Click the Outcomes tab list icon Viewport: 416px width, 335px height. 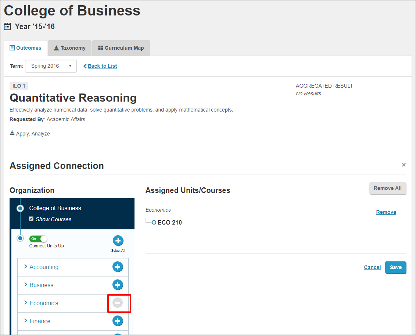tap(12, 48)
